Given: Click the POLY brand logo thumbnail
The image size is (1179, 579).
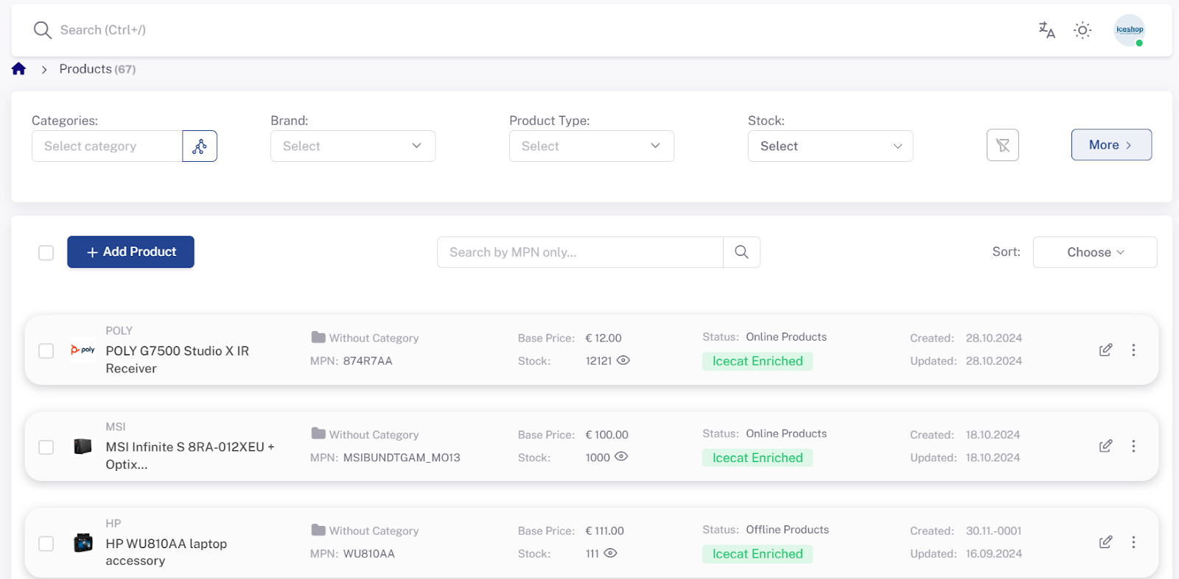Looking at the screenshot, I should 83,350.
